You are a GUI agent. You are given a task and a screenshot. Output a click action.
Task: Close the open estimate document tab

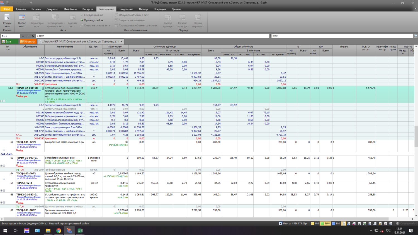point(121,41)
